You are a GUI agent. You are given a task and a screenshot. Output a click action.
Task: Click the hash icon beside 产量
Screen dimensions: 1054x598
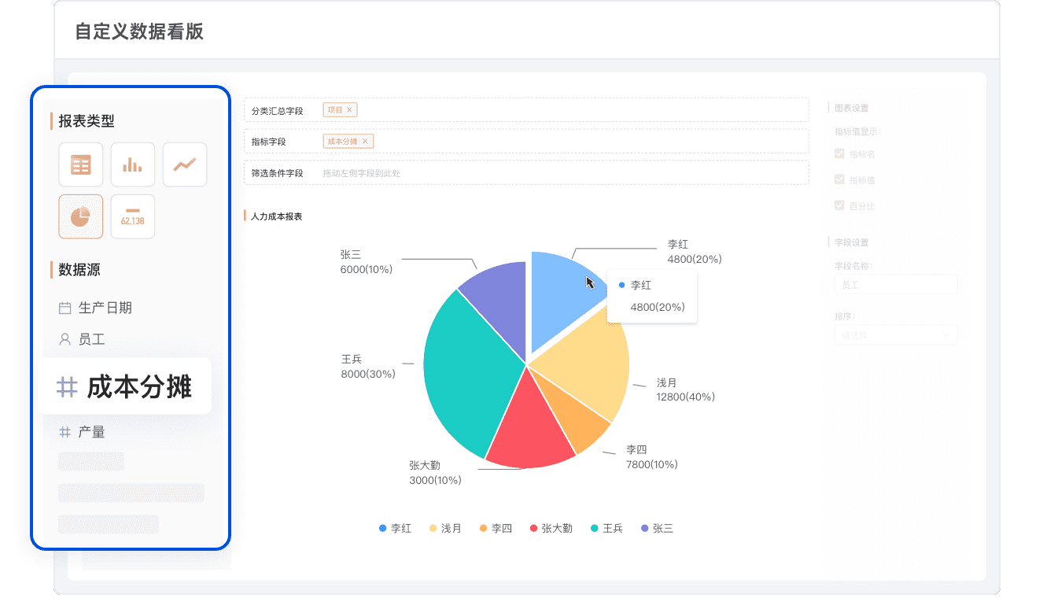coord(65,432)
